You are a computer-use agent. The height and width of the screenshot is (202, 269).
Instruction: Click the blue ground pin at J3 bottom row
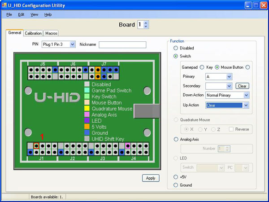[91, 152]
